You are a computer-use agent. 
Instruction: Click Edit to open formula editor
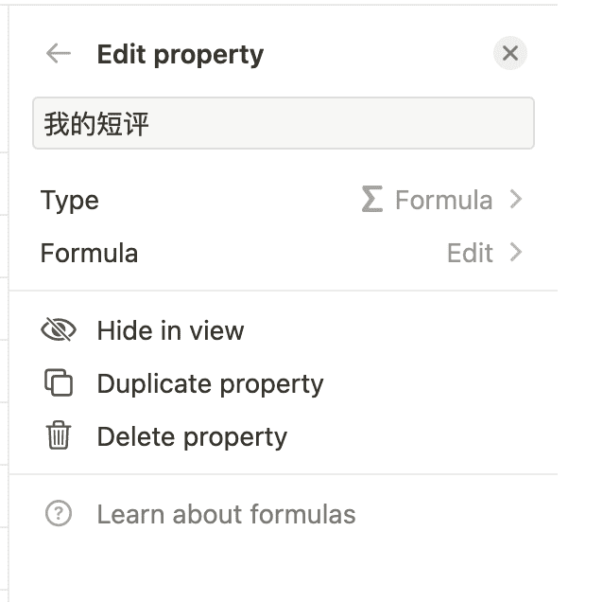click(470, 254)
